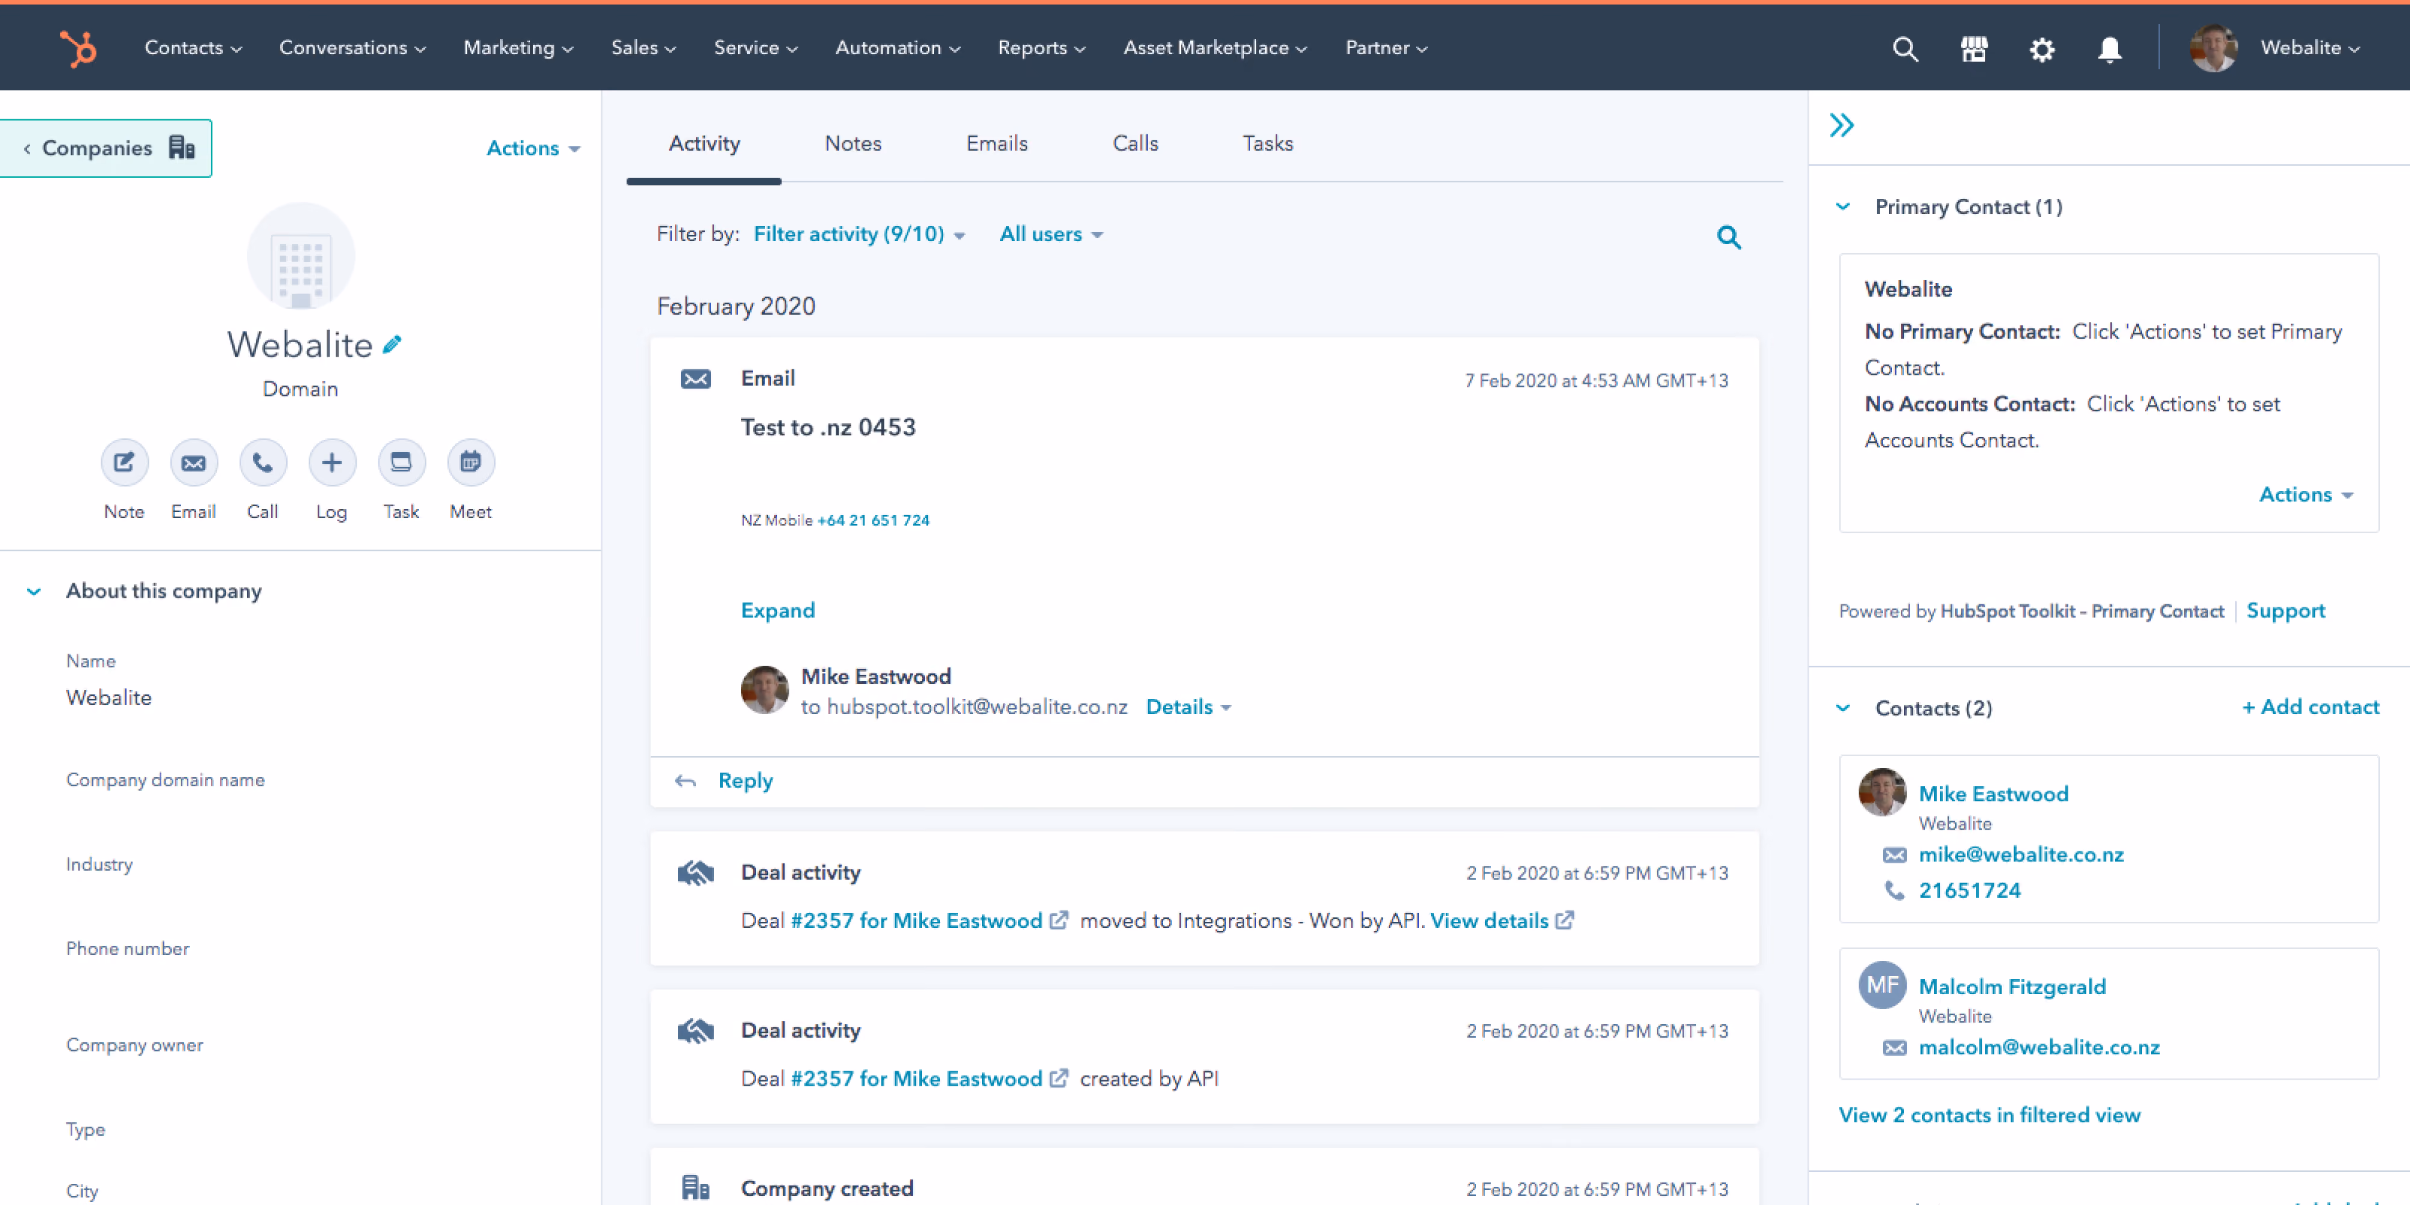Click Expand on the email activity
Image resolution: width=2410 pixels, height=1205 pixels.
[x=777, y=610]
